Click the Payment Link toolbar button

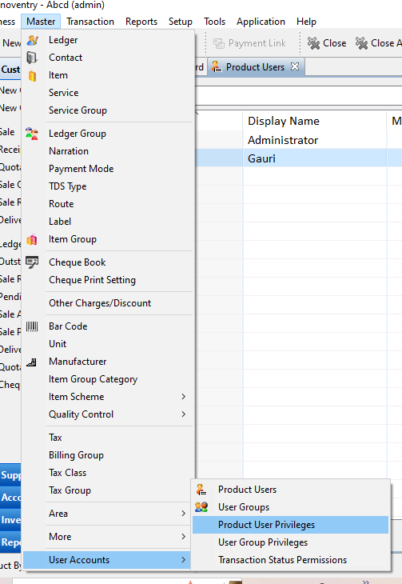pyautogui.click(x=250, y=43)
